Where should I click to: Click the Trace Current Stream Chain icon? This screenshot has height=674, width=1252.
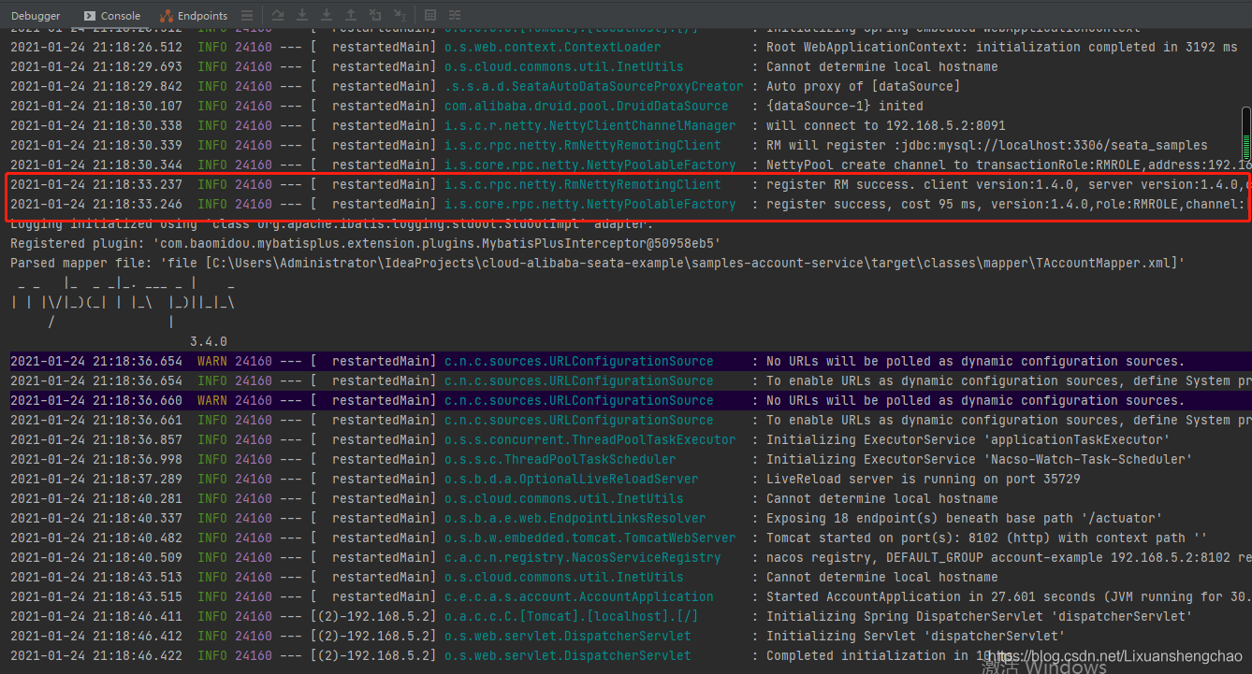pyautogui.click(x=455, y=16)
